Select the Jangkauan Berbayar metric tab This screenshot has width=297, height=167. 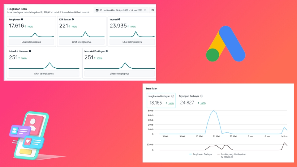coord(161,101)
